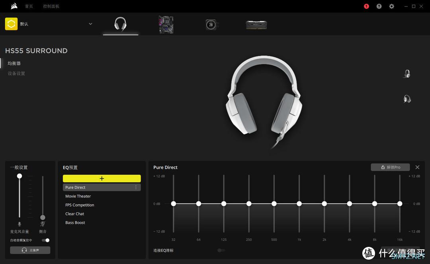430x264 pixels.
Task: Click the 一般设置 panel heading
Action: [x=19, y=168]
